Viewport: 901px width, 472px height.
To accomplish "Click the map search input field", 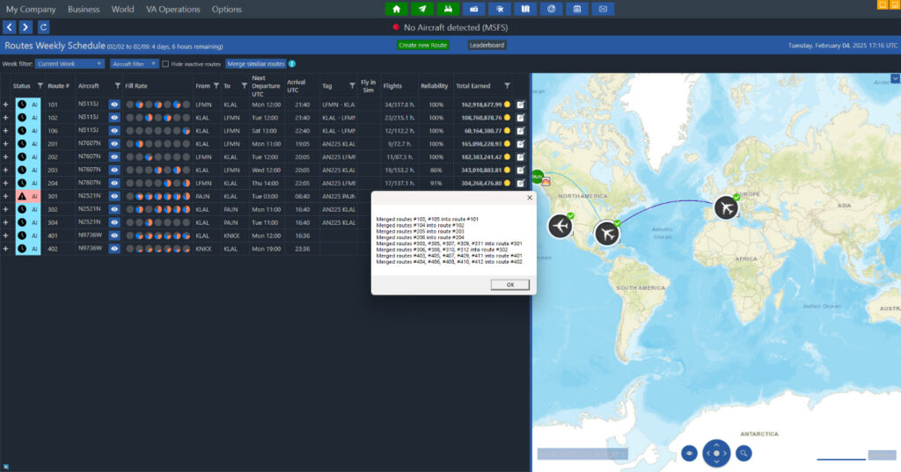I will pyautogui.click(x=582, y=454).
